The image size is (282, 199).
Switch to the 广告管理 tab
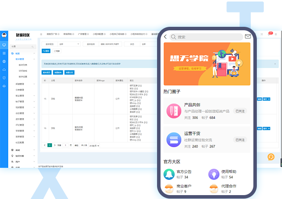[83, 34]
